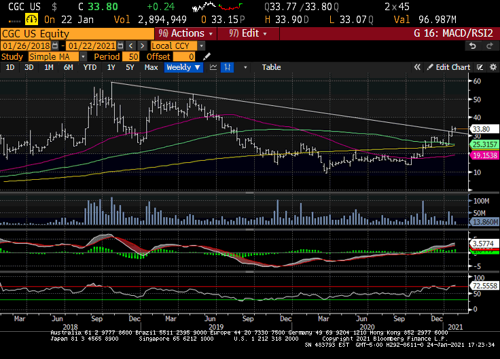Click the start date field 01/26/2018

click(x=26, y=46)
